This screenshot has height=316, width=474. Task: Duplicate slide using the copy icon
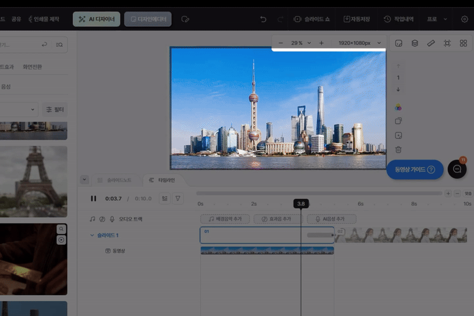pyautogui.click(x=398, y=121)
